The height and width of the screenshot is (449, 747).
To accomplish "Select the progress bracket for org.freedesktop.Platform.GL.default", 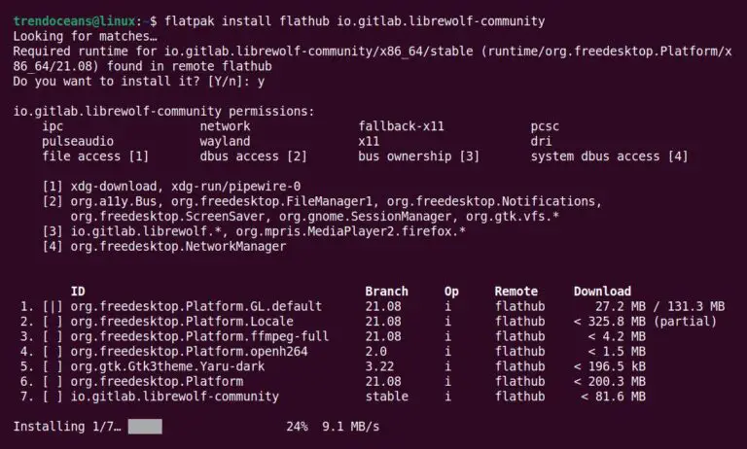I will point(53,307).
